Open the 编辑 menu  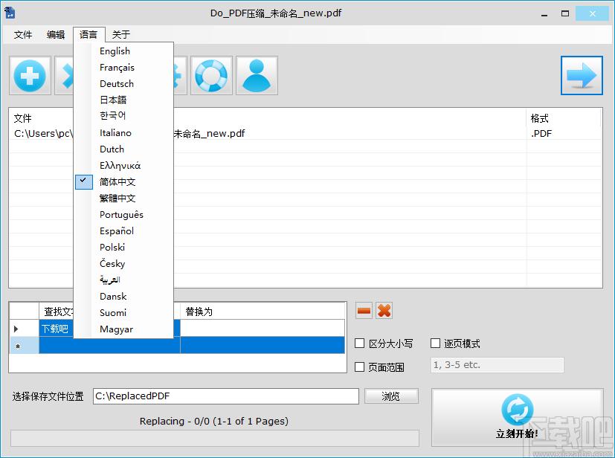point(56,34)
